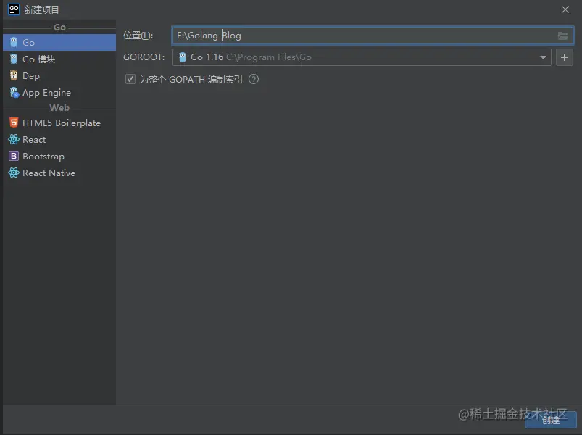Close the 新建项目 dialog
The image size is (582, 435).
pyautogui.click(x=565, y=9)
